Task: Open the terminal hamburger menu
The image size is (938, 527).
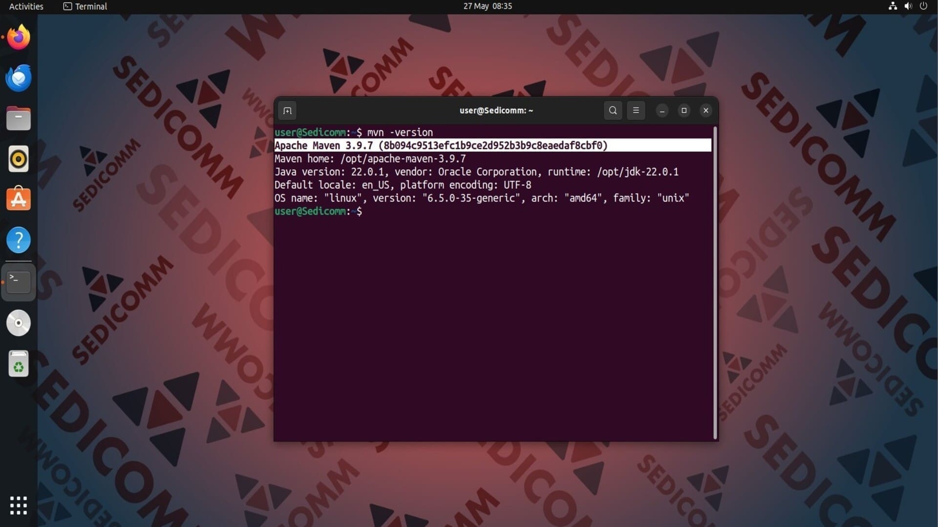Action: coord(636,111)
